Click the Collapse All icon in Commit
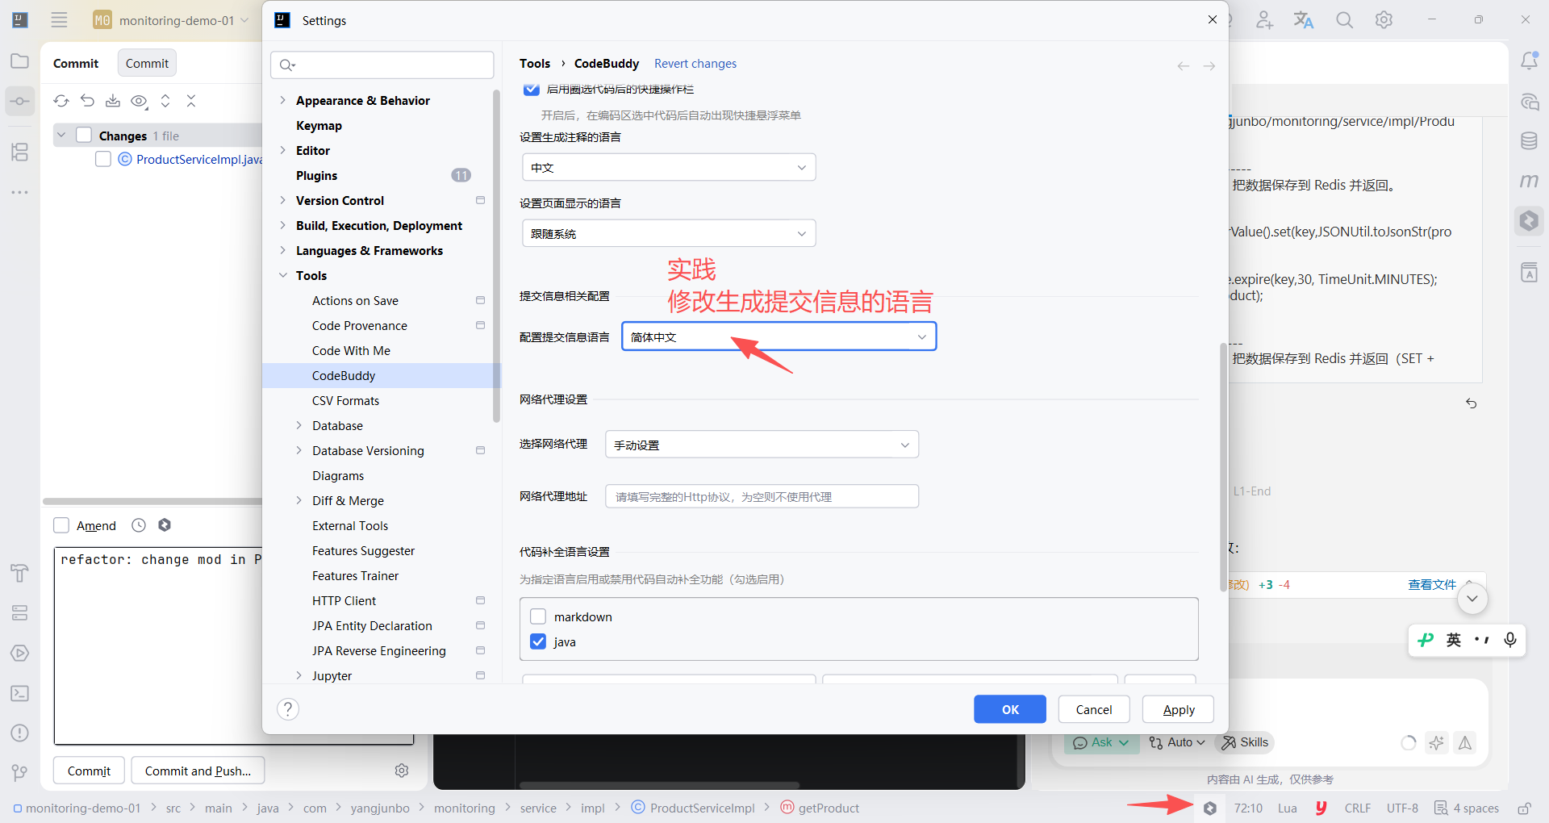 click(191, 101)
